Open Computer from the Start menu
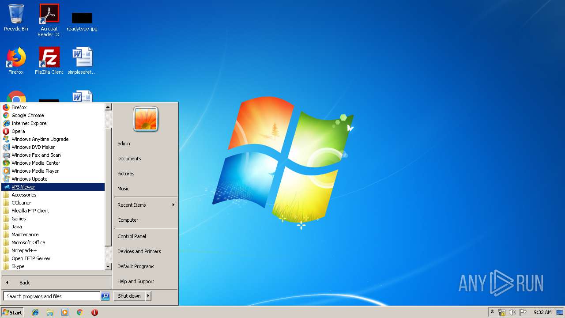 point(146,220)
